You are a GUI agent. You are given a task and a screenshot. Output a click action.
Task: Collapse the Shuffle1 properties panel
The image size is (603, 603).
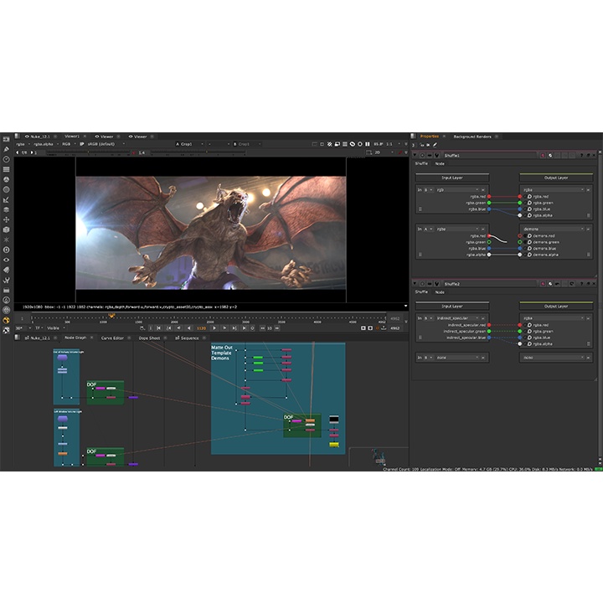tap(415, 155)
